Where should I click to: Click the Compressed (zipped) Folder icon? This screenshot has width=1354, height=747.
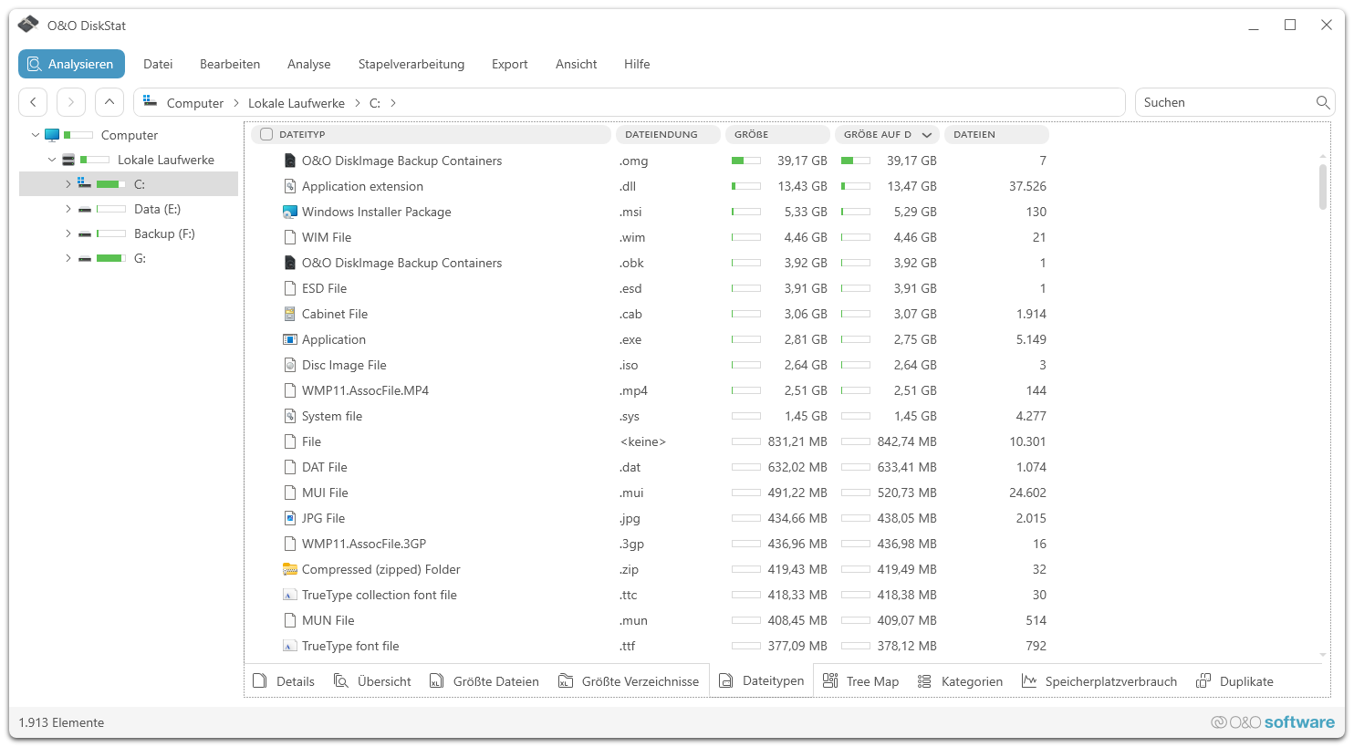290,569
